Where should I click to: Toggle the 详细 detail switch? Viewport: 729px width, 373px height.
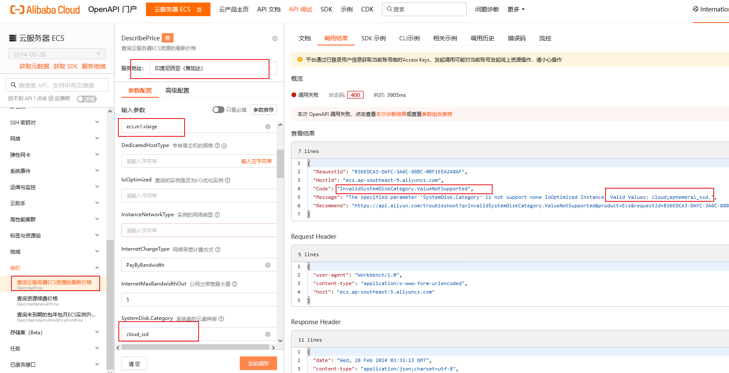pos(87,99)
